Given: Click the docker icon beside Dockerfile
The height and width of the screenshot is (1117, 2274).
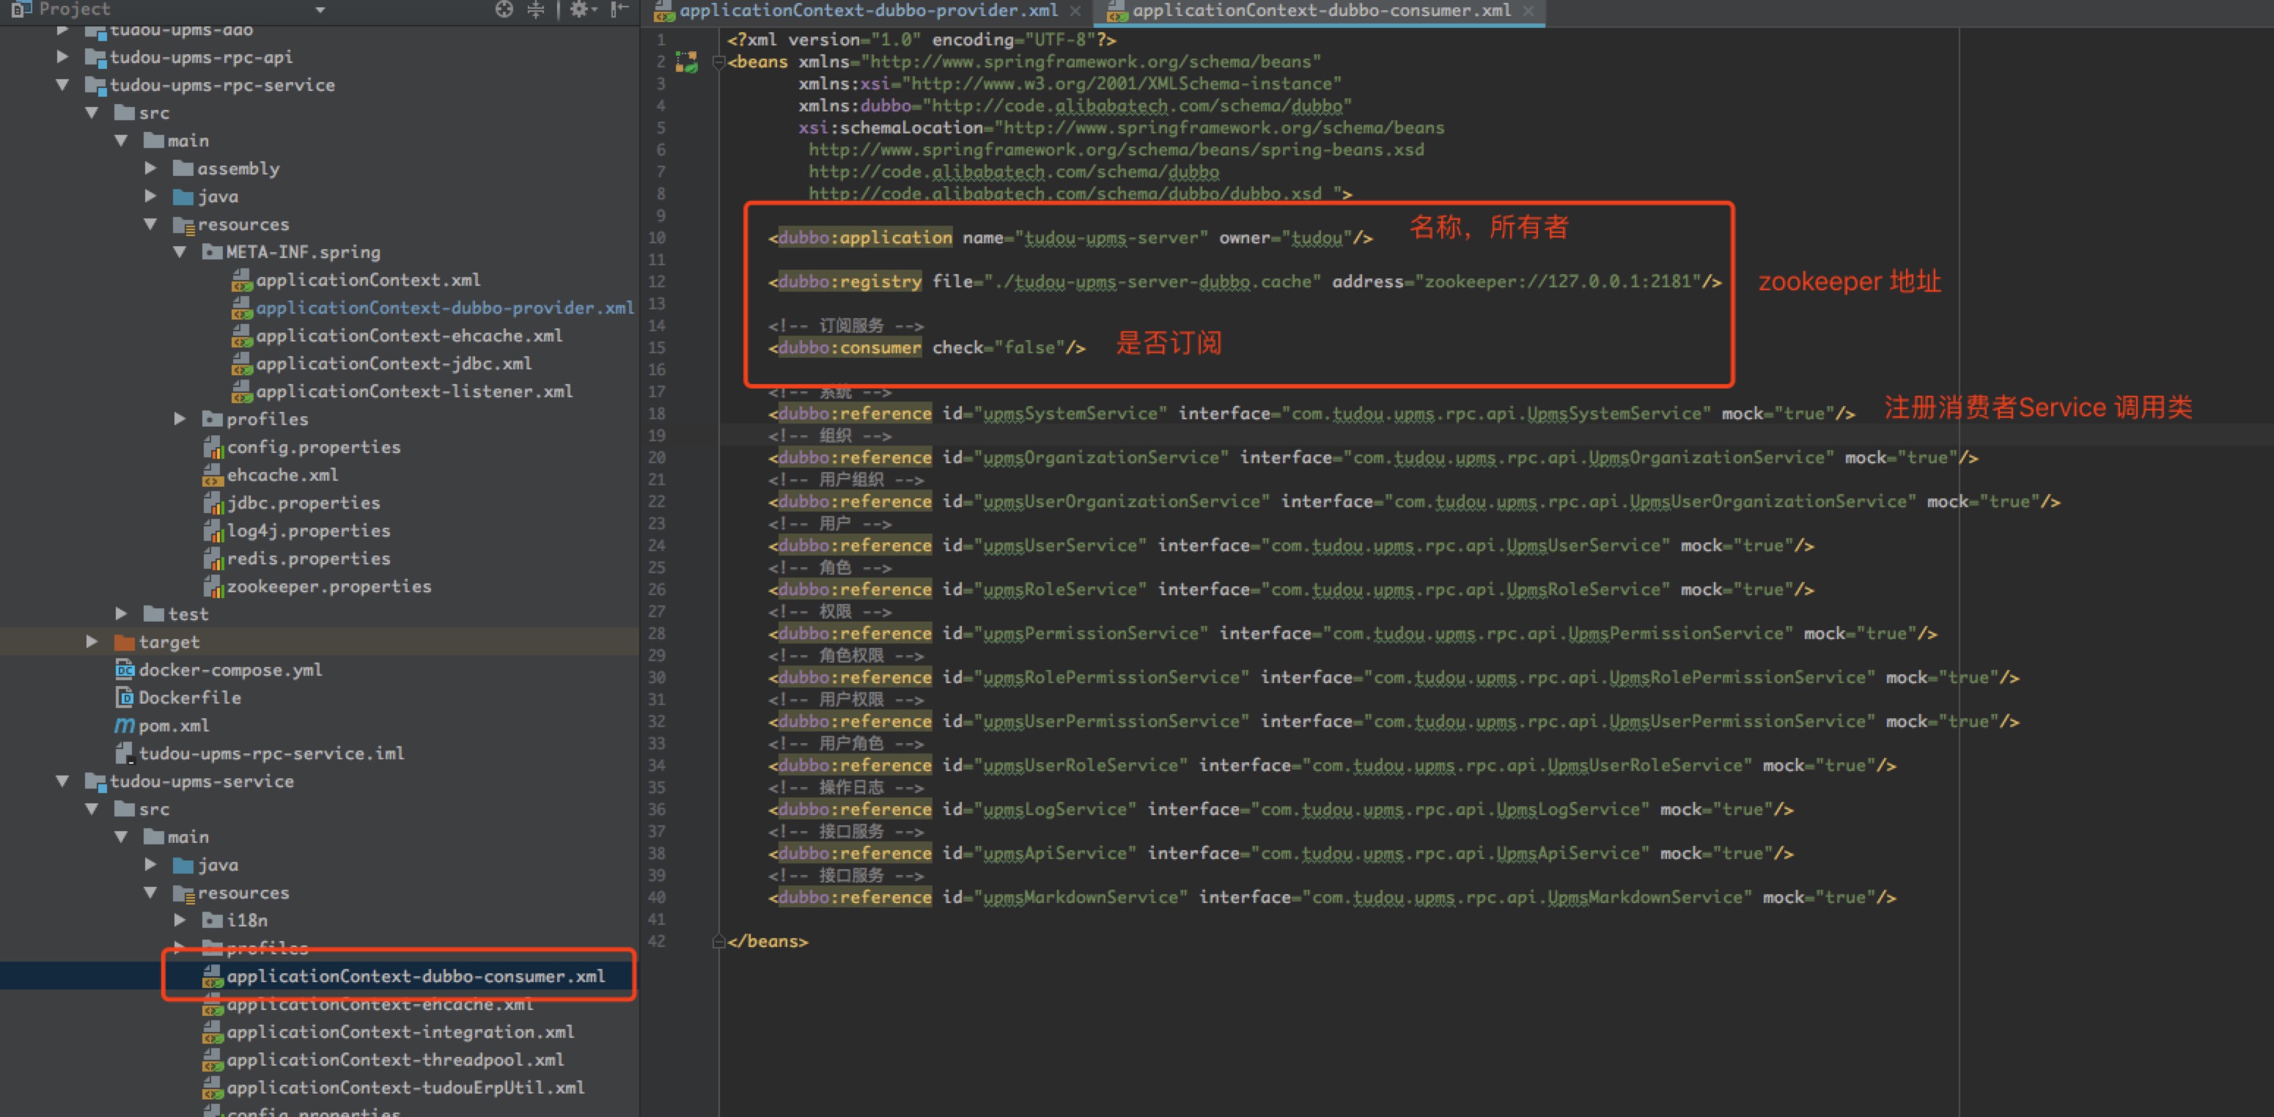Looking at the screenshot, I should pyautogui.click(x=125, y=698).
